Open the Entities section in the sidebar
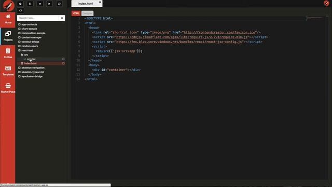 [8, 54]
